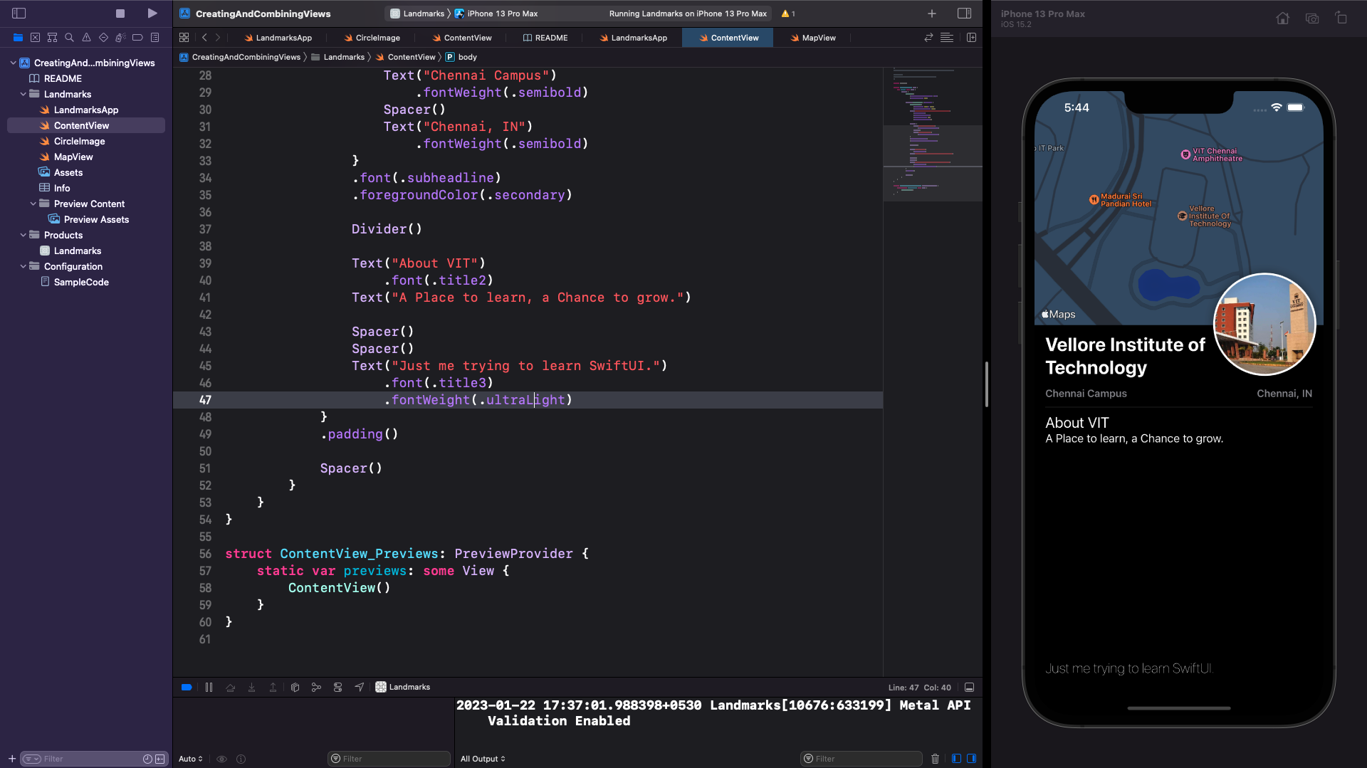The image size is (1367, 768).
Task: Open the Simulate Location menu
Action: [359, 687]
